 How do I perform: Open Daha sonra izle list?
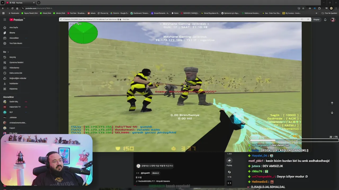pyautogui.click(x=16, y=73)
